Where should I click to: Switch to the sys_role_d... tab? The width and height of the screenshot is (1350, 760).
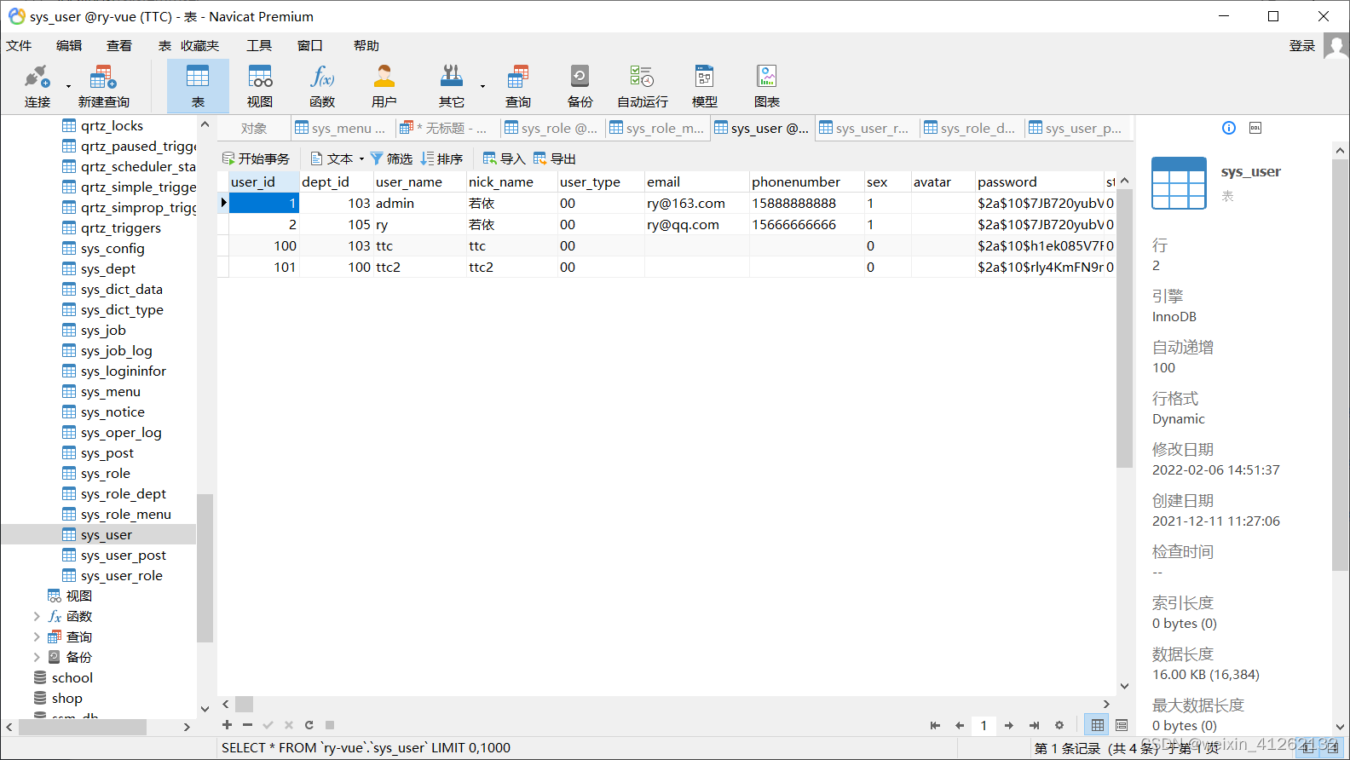[x=971, y=128]
